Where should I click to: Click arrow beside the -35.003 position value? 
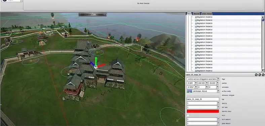(x=218, y=83)
